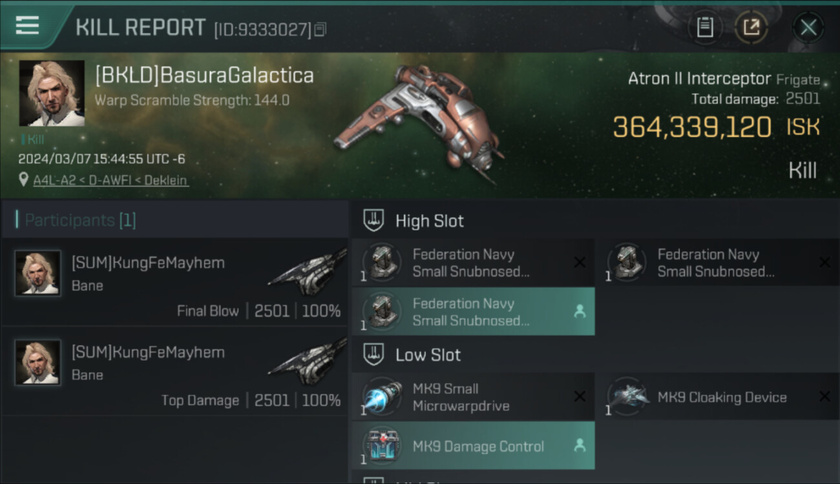Toggle the MK9 Damage Control person marker
The width and height of the screenshot is (840, 484).
coord(580,446)
